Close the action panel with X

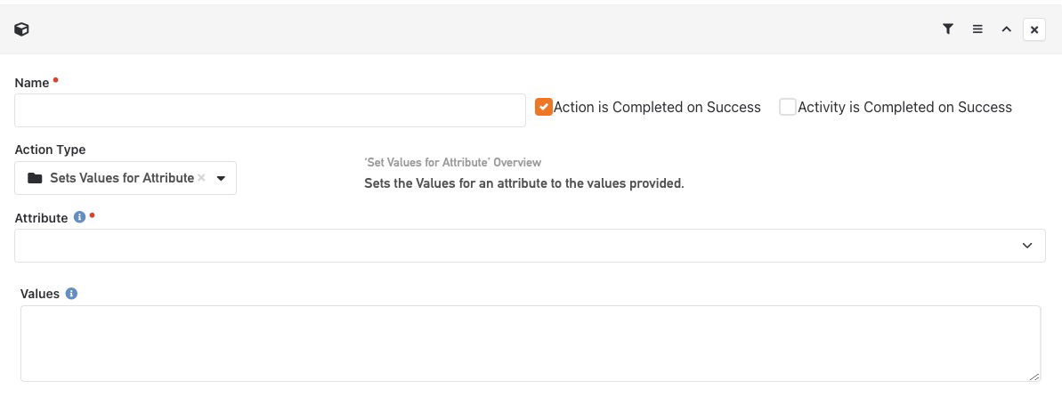[1034, 29]
